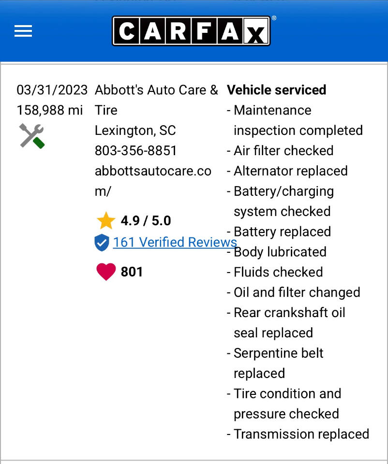388x464 pixels.
Task: Call the phone number 803-356-8851
Action: (x=134, y=150)
